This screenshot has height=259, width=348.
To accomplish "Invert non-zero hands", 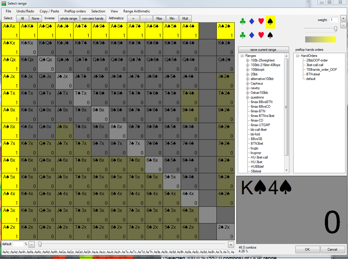I will (x=93, y=18).
